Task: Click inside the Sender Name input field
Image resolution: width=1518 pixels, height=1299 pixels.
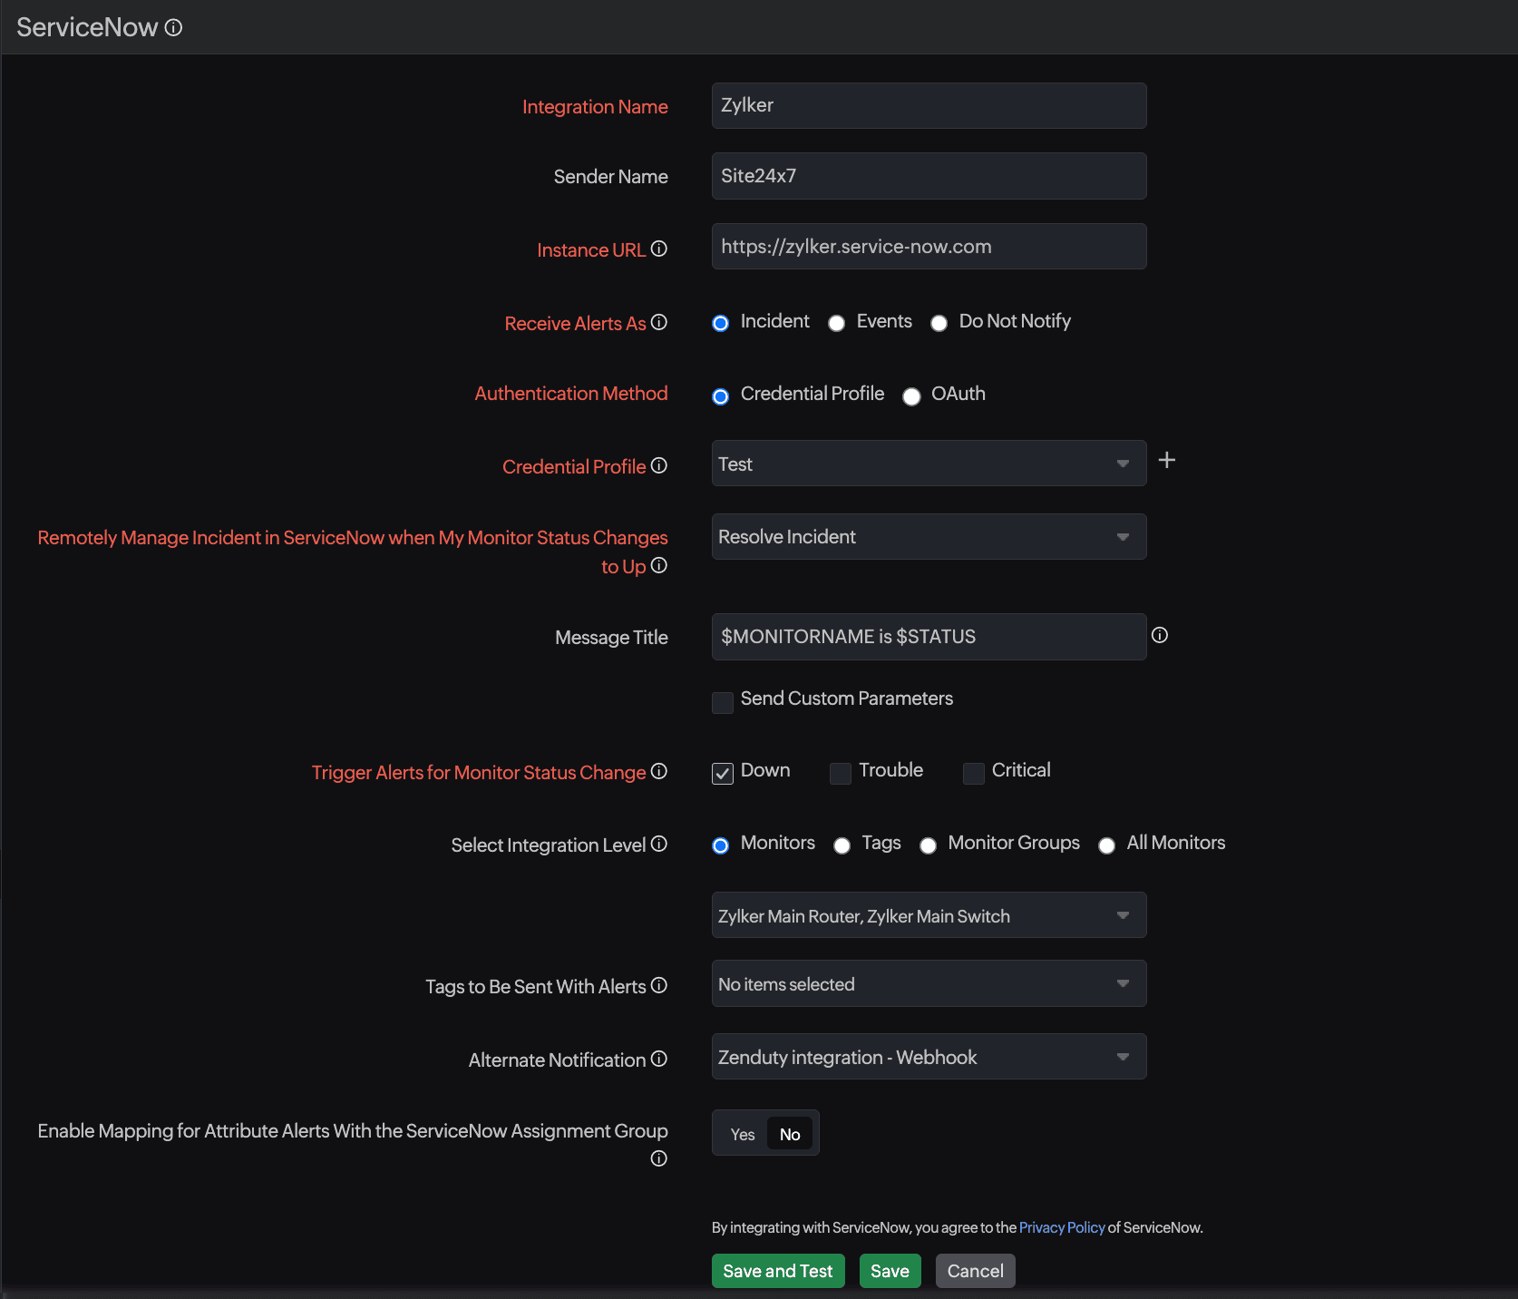Action: (928, 175)
